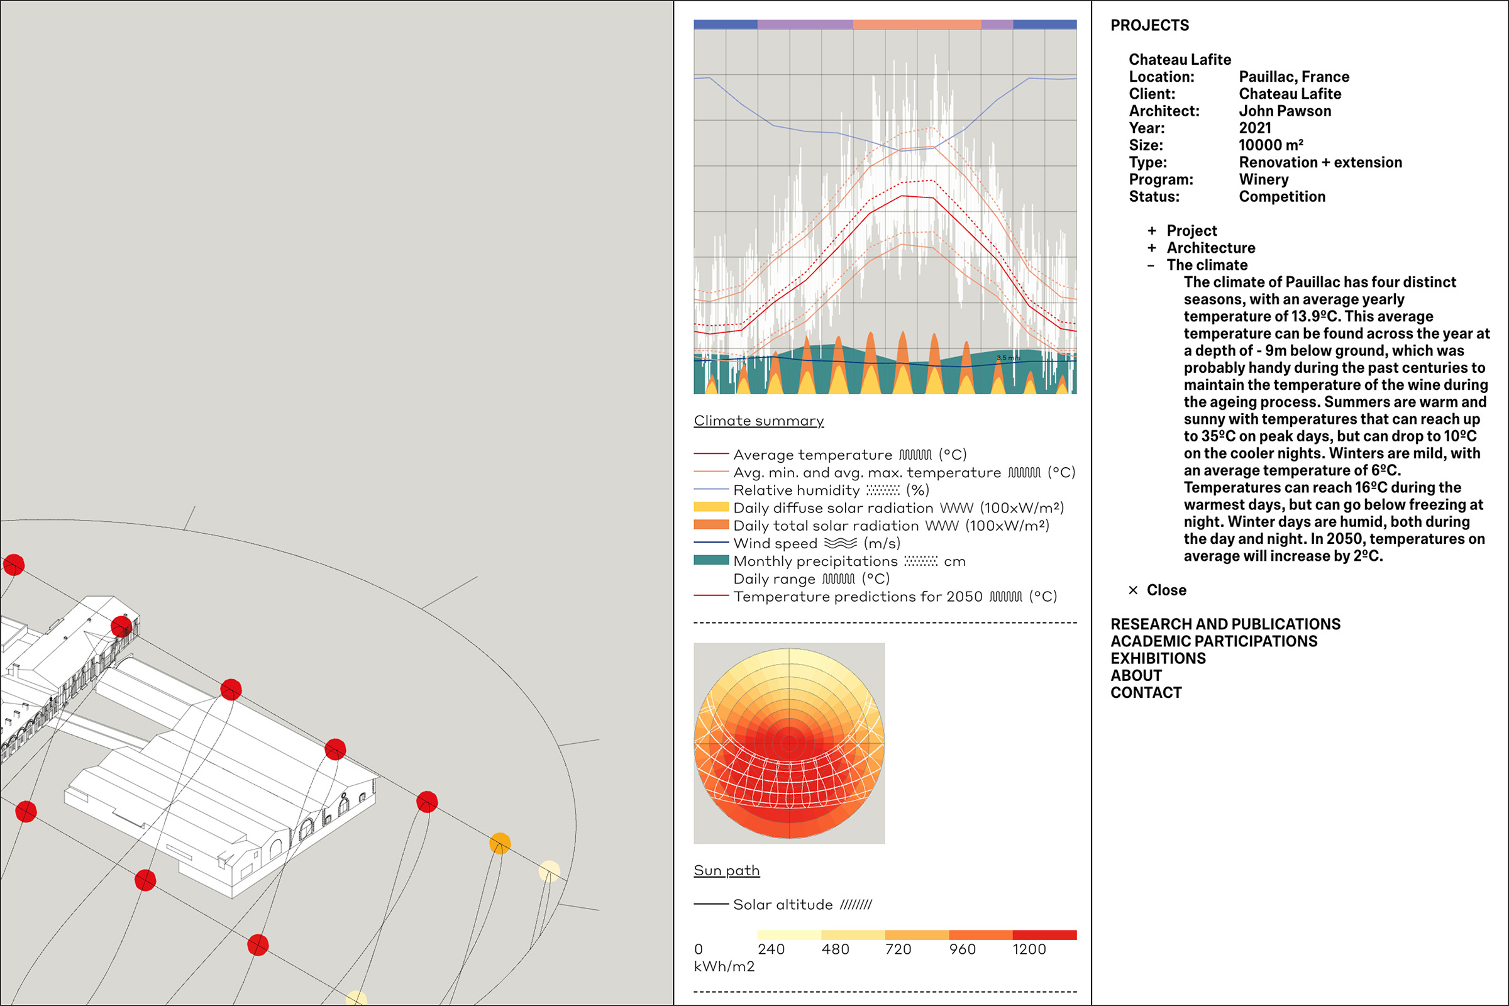Click the orange sun marker on path

500,843
